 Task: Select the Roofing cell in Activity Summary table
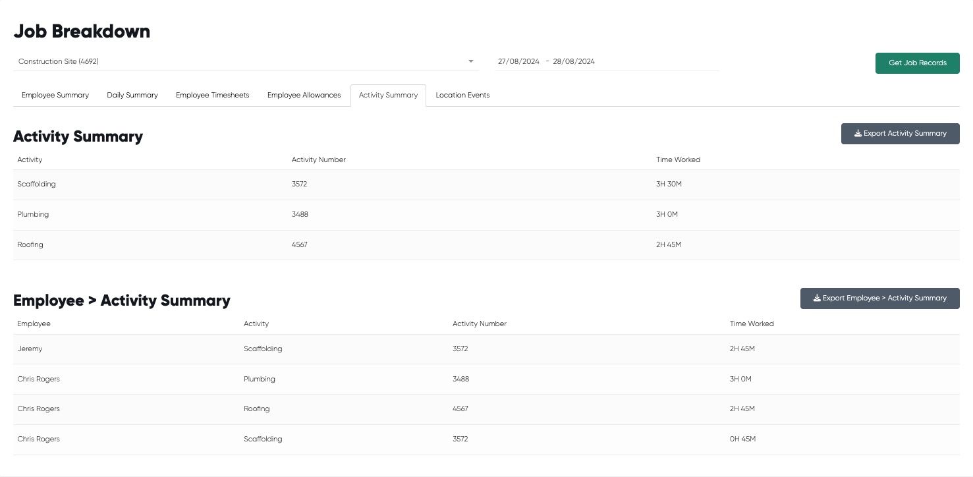point(30,245)
